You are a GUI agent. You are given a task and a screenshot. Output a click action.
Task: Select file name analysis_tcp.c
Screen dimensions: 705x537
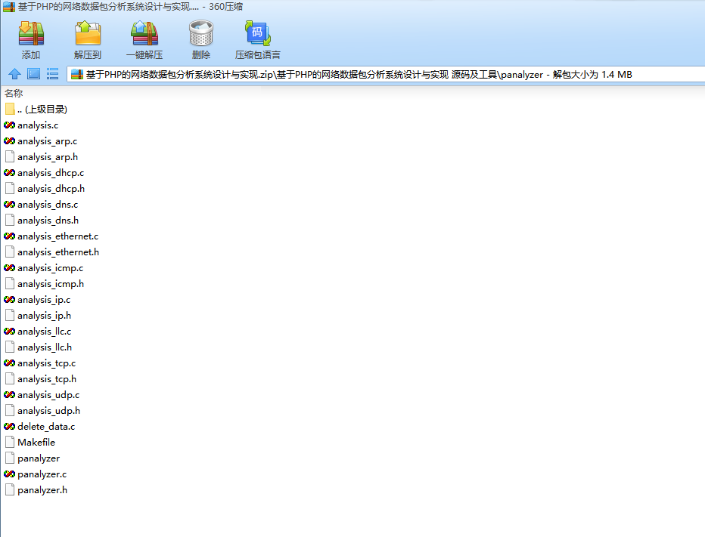click(47, 363)
